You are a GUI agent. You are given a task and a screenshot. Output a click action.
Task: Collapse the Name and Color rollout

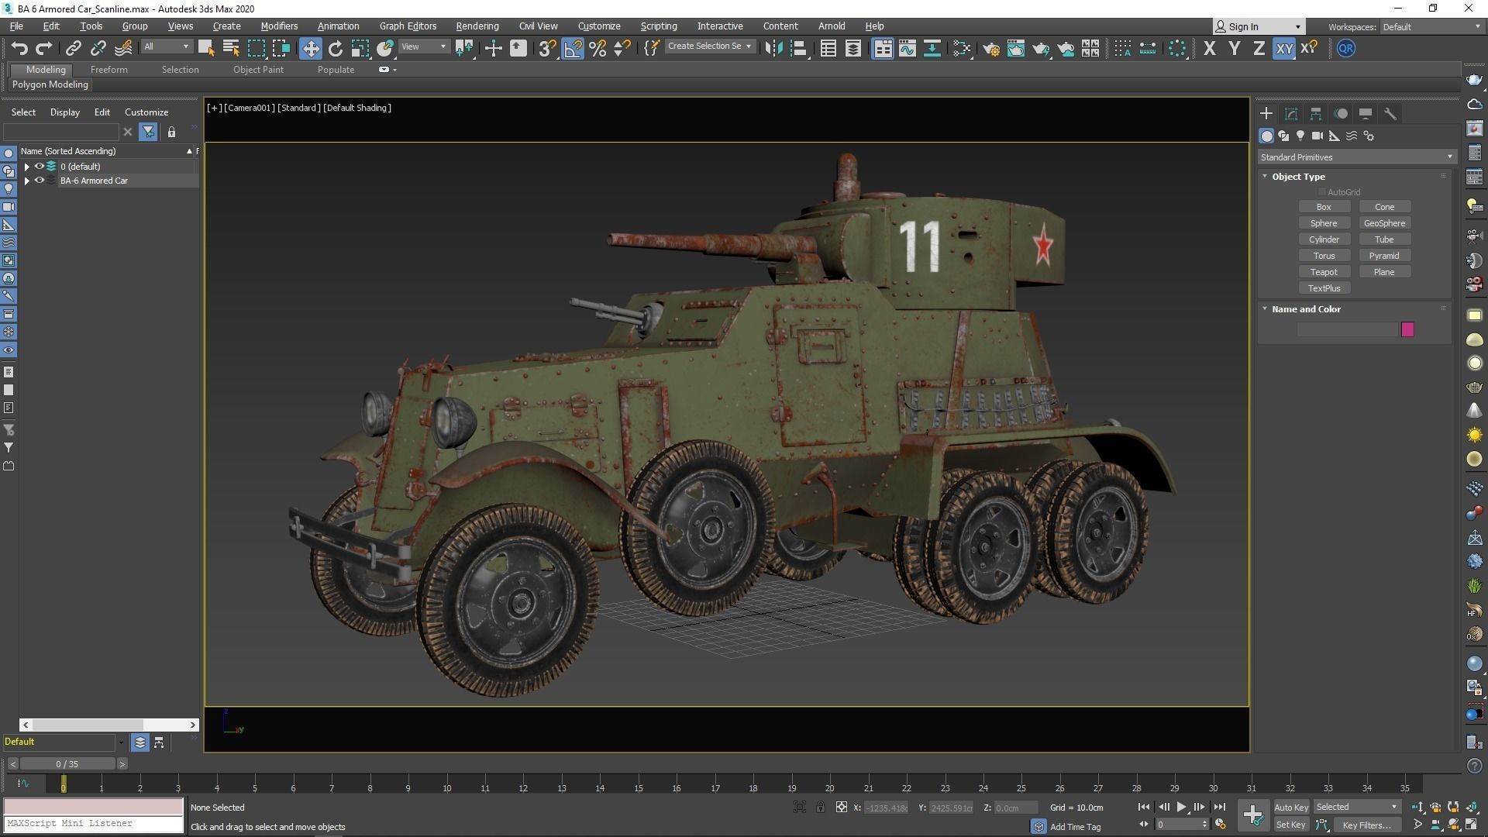click(1266, 308)
